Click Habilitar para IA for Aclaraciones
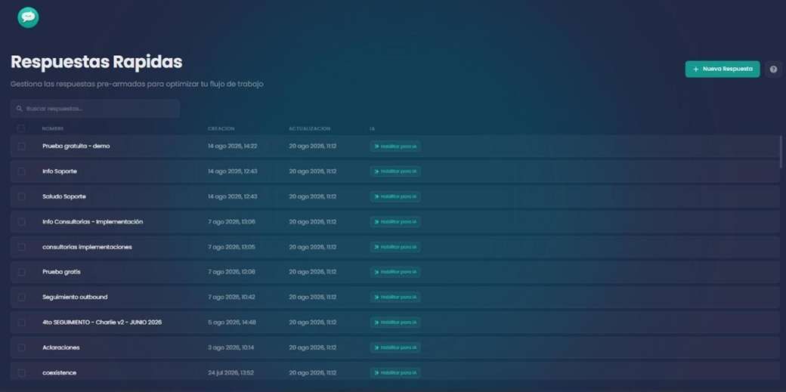The height and width of the screenshot is (392, 786). point(395,347)
